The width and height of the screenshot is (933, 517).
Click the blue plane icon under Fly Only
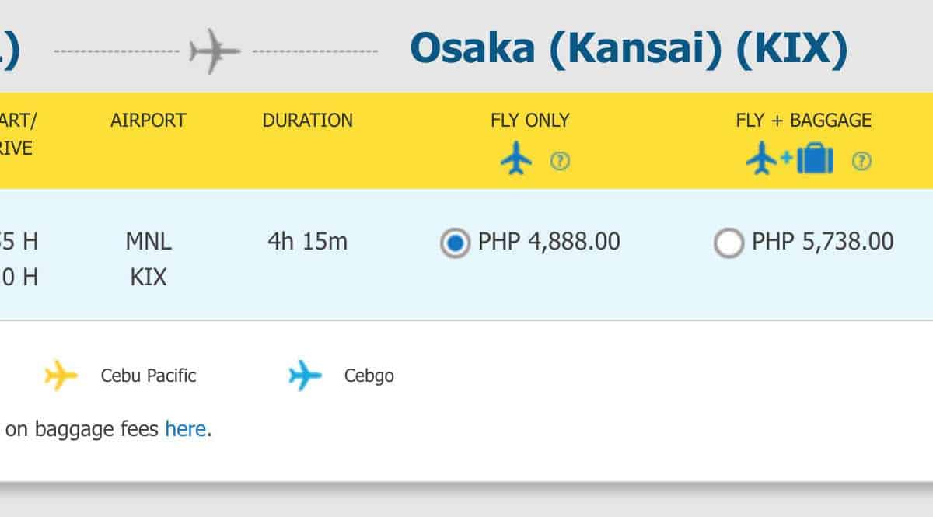click(x=515, y=161)
